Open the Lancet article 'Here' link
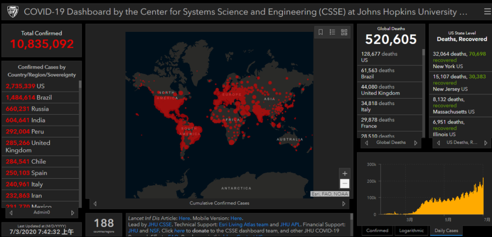This screenshot has height=237, width=492. pyautogui.click(x=184, y=218)
